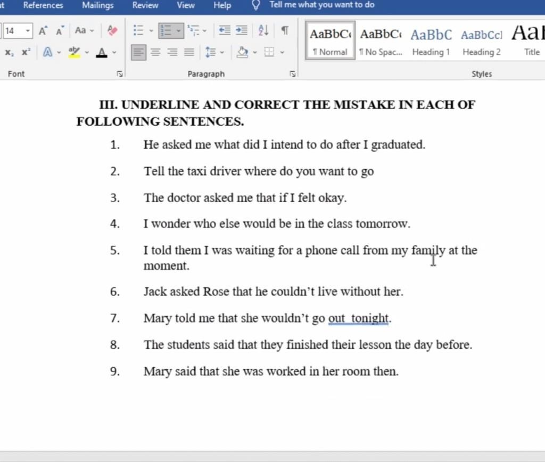The height and width of the screenshot is (462, 545).
Task: Click the Line and Paragraph Spacing icon
Action: (x=211, y=53)
